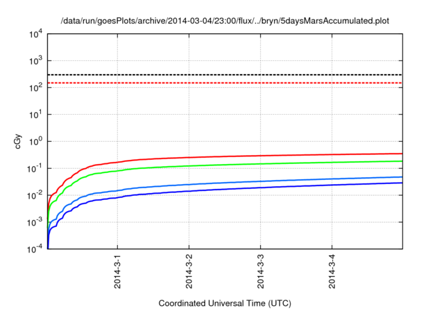
Task: Click the 10^1 y-axis tick label
Action: pyautogui.click(x=35, y=115)
